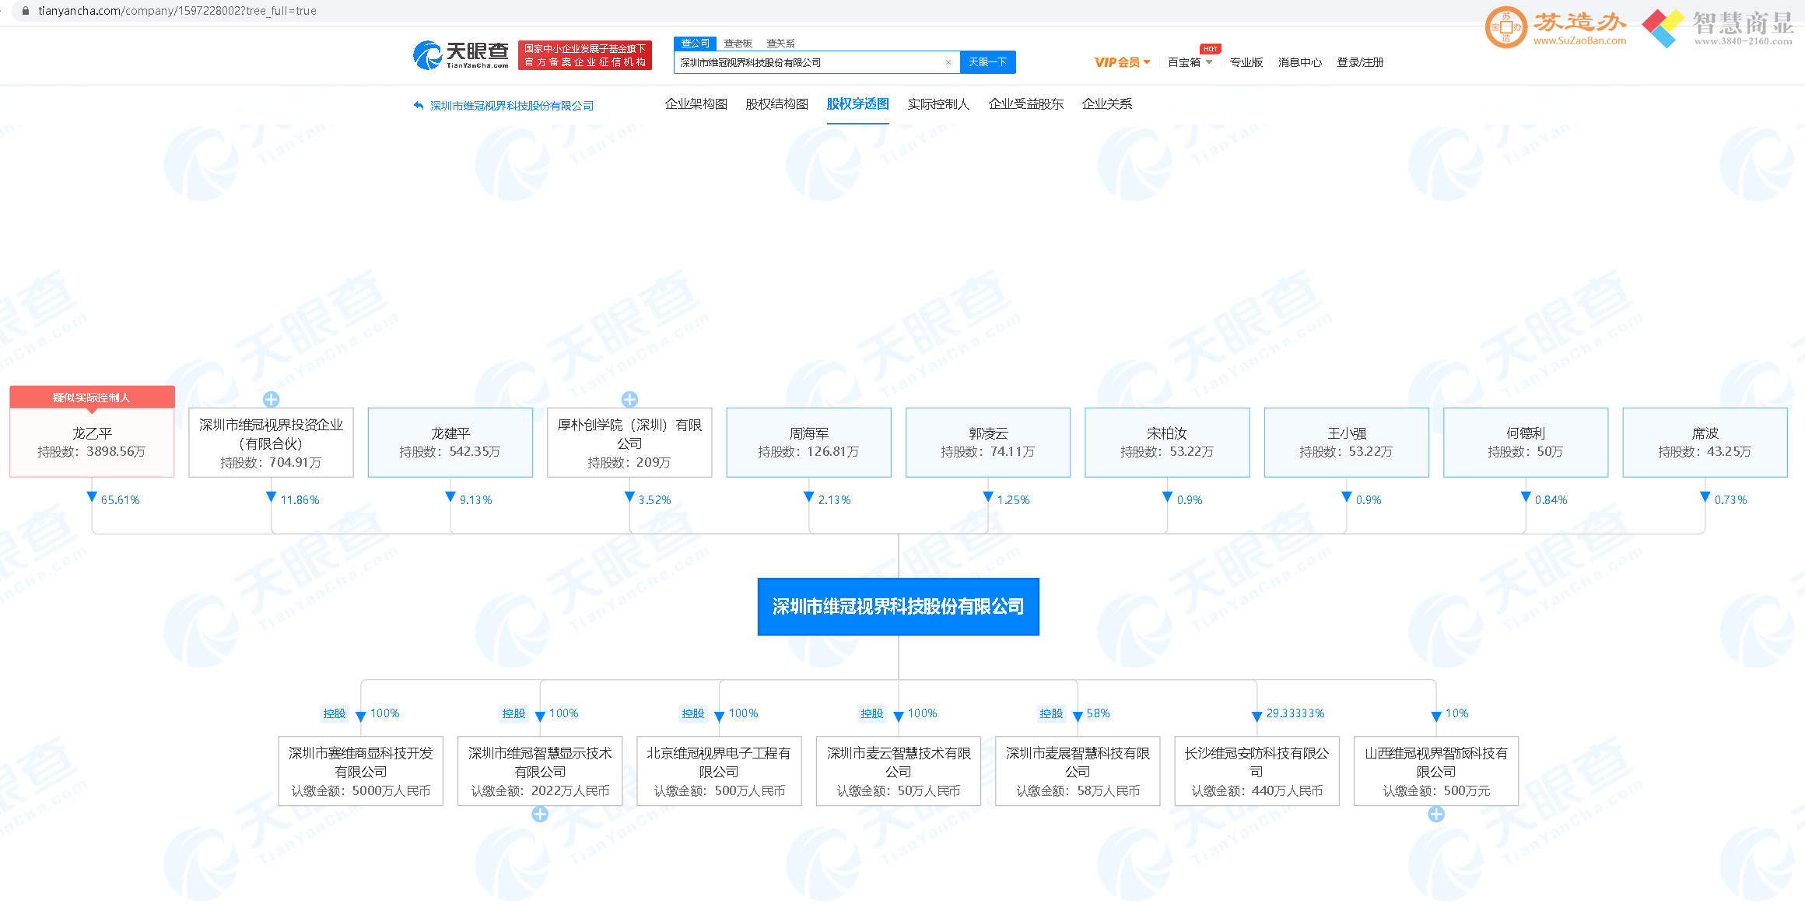Click the red 国家中小企业发展子基金 banner
This screenshot has width=1805, height=904.
(x=585, y=55)
